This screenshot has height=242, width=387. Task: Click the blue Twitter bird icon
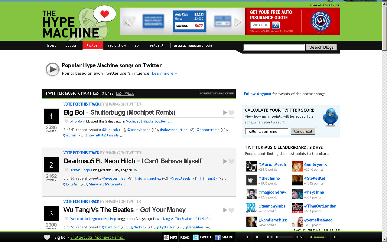(x=330, y=117)
